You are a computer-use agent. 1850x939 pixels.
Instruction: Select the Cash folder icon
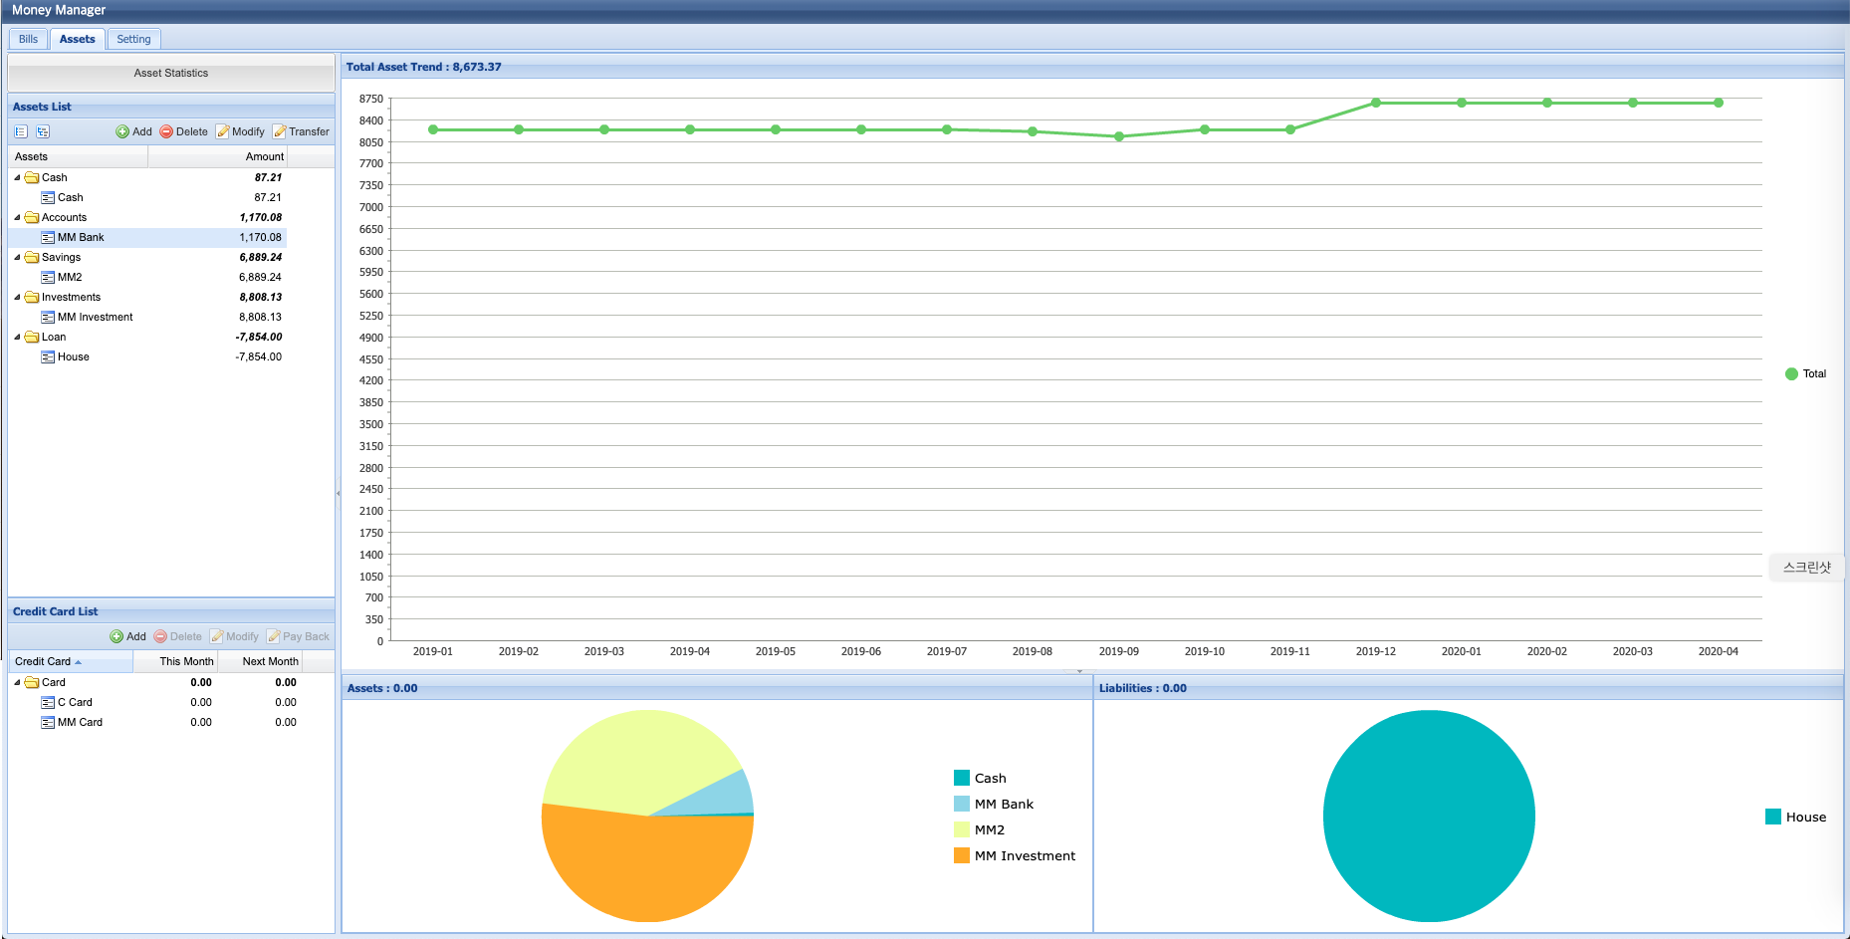point(32,177)
